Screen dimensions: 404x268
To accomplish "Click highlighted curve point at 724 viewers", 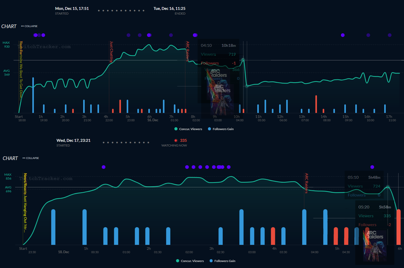I will point(388,187).
